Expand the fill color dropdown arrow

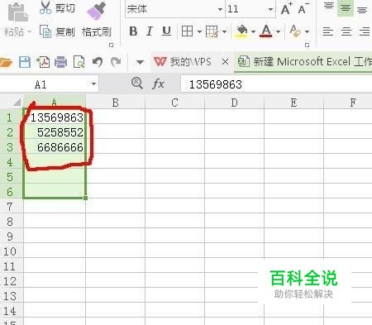click(253, 31)
